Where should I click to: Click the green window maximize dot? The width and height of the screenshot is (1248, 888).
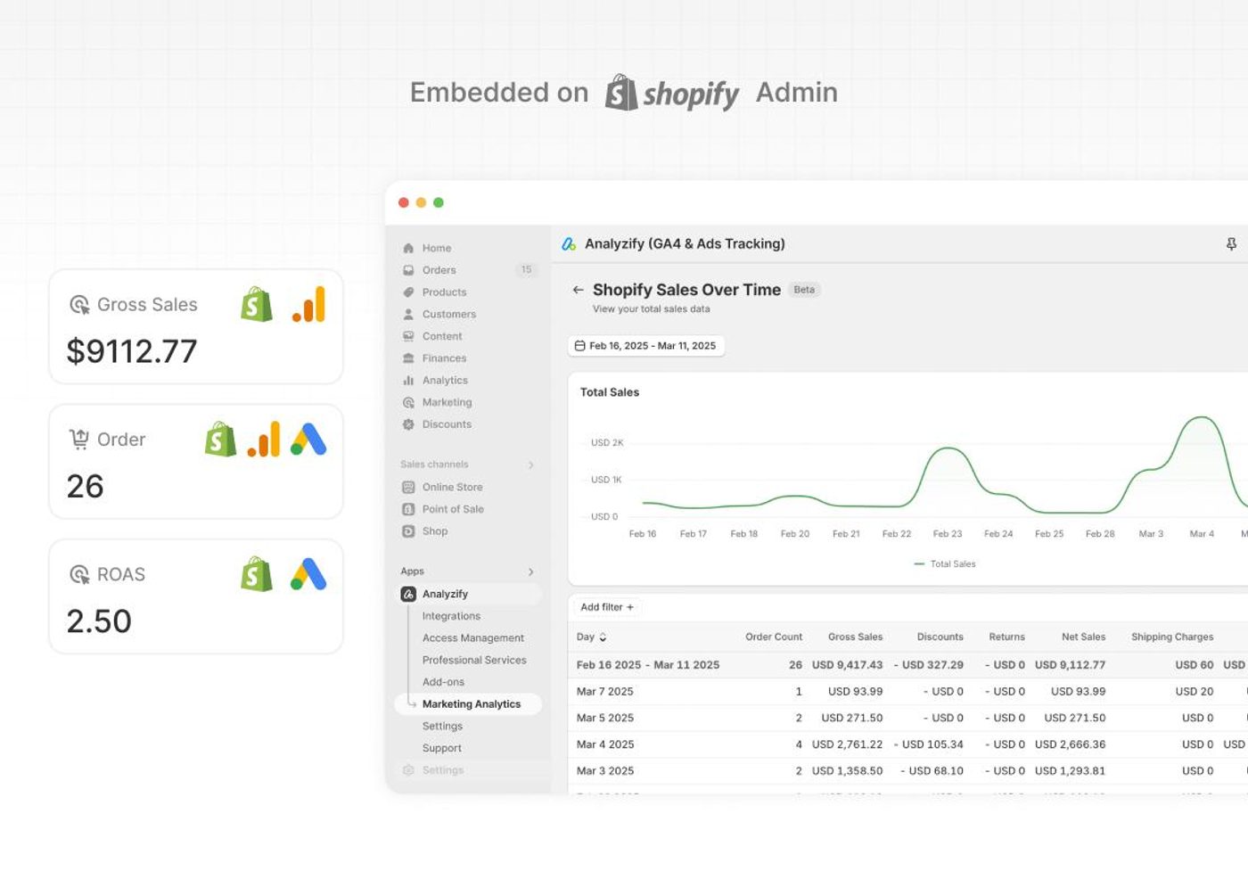pyautogui.click(x=439, y=203)
